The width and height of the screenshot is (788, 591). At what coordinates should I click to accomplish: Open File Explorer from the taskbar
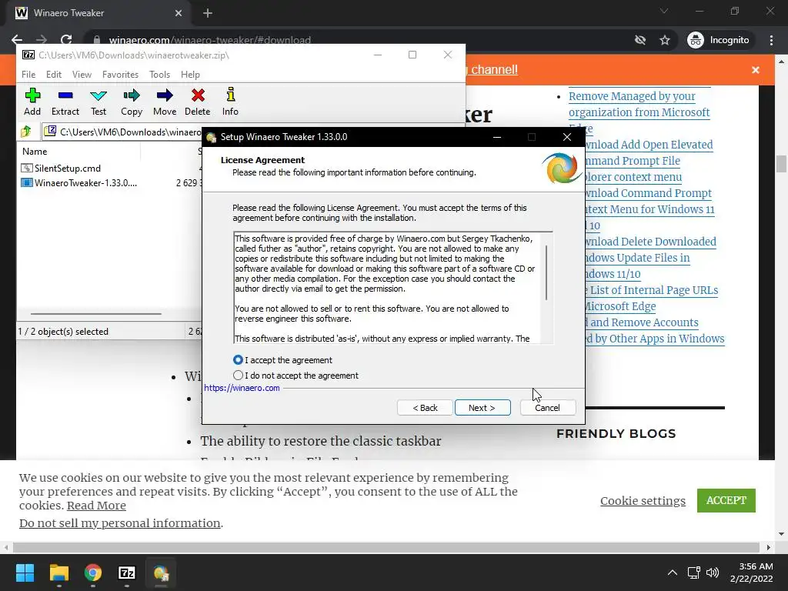[x=58, y=573]
